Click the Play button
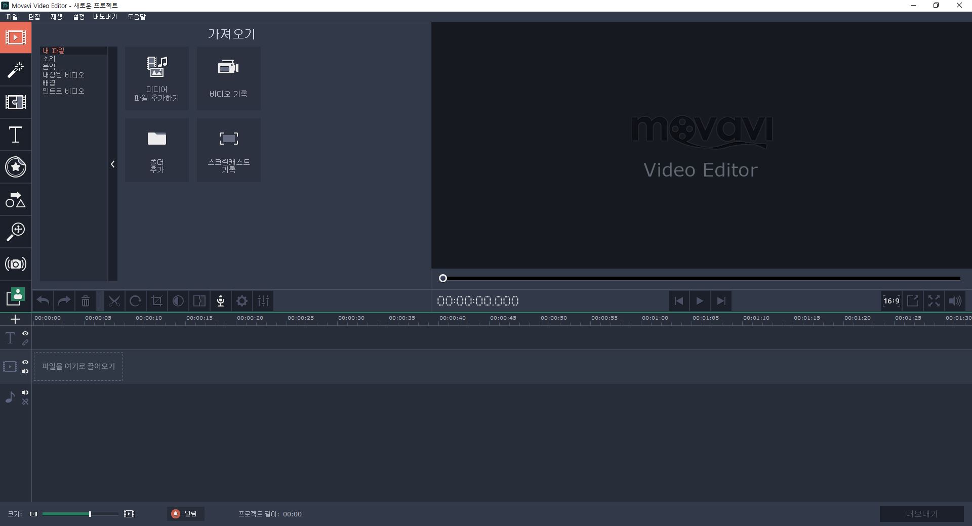Screen dimensions: 972x526 700,301
